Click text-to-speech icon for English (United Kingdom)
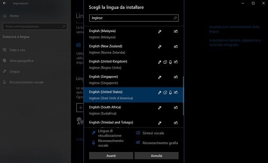This screenshot has width=268, height=163. [165, 62]
